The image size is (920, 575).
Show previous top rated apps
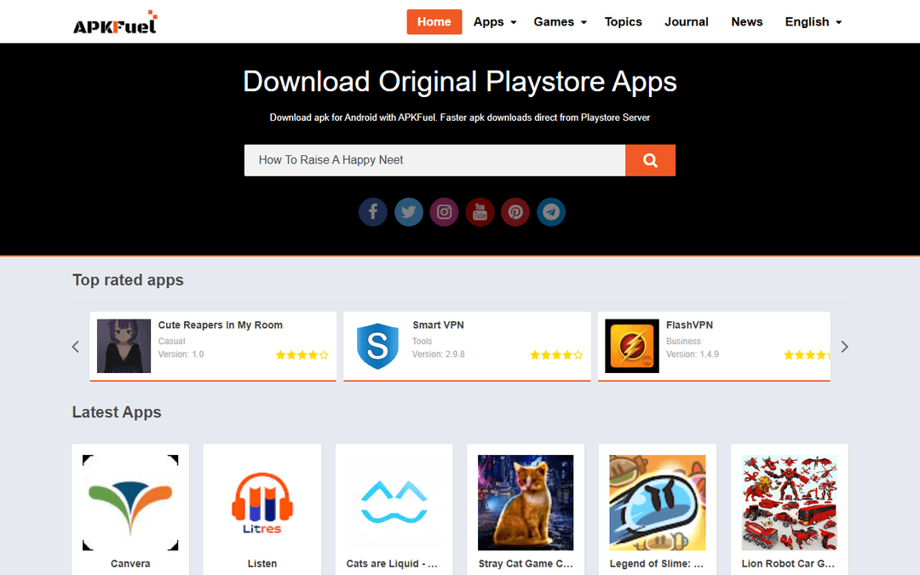(76, 347)
